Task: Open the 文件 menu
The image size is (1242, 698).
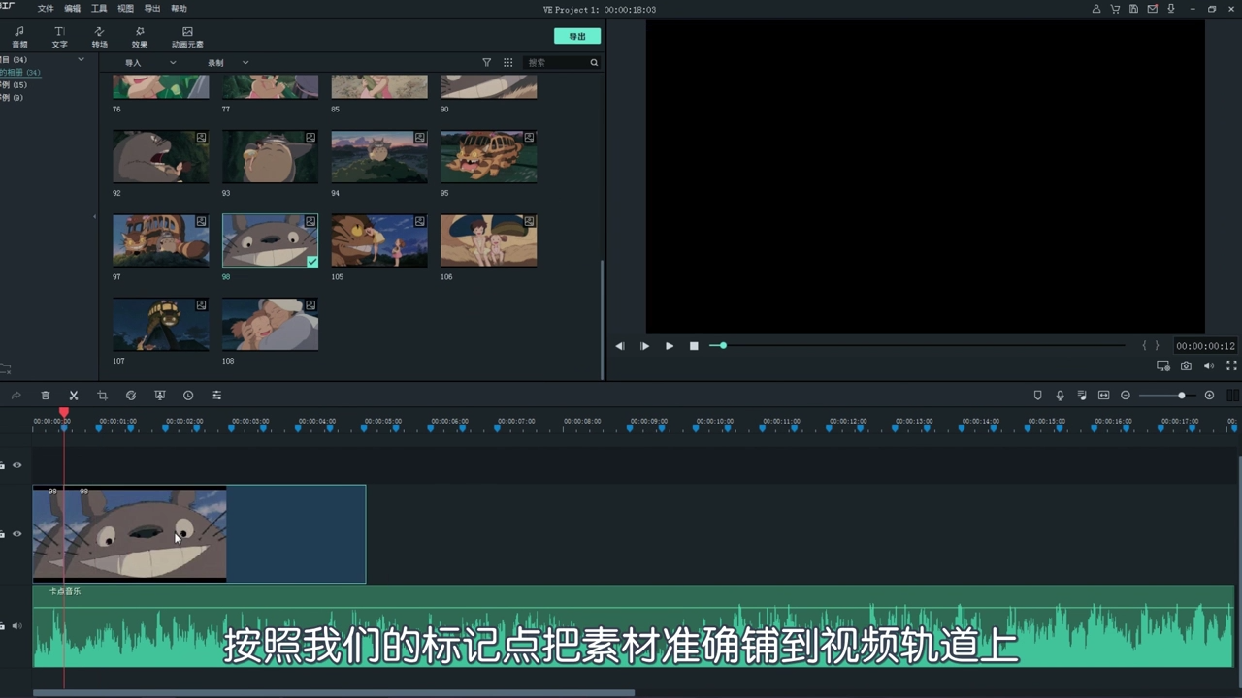Action: click(46, 9)
